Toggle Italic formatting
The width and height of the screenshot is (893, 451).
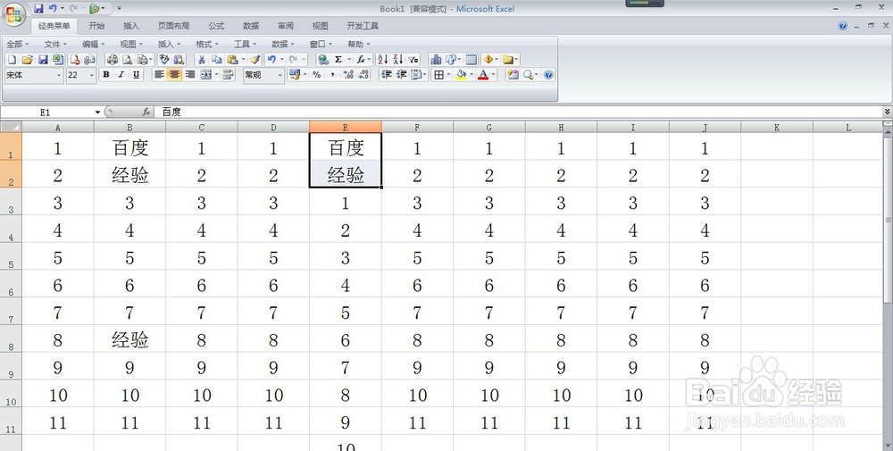(x=121, y=75)
